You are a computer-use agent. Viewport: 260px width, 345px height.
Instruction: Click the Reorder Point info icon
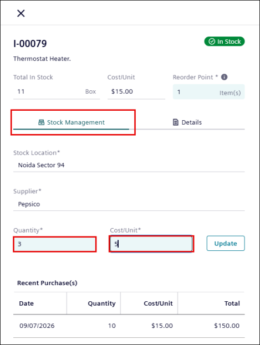tap(224, 77)
